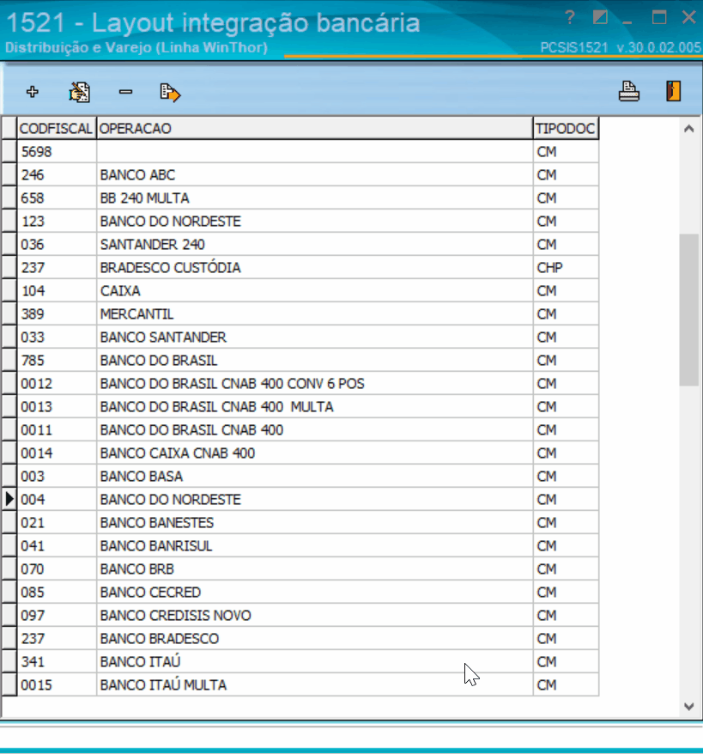Click code 0015 cell

(x=57, y=684)
